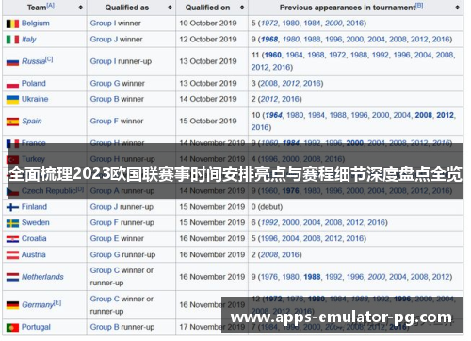
Task: Sort table by Qualified as column arrows
Action: [170, 8]
